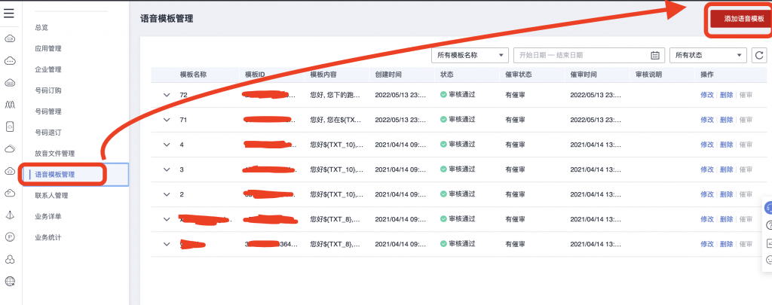Click the circled P icon in left rail

tap(9, 237)
